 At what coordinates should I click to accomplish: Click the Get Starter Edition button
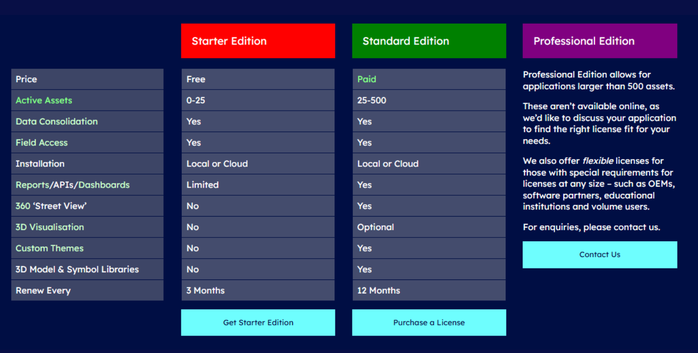coord(258,323)
